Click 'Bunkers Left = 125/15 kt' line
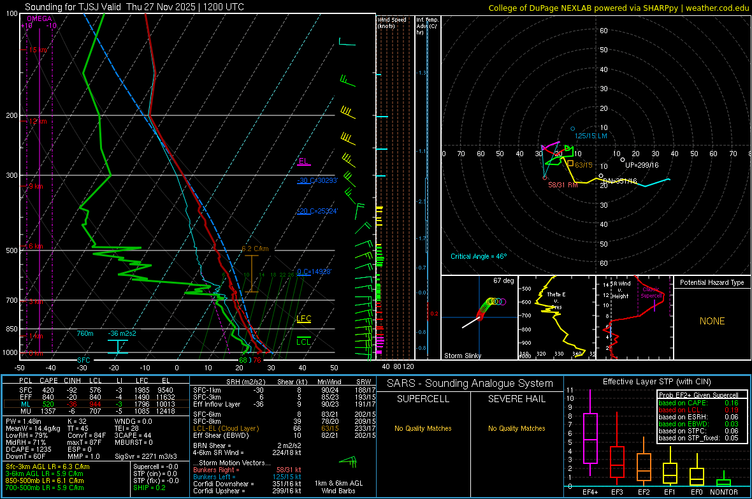The width and height of the screenshot is (752, 499). (247, 477)
